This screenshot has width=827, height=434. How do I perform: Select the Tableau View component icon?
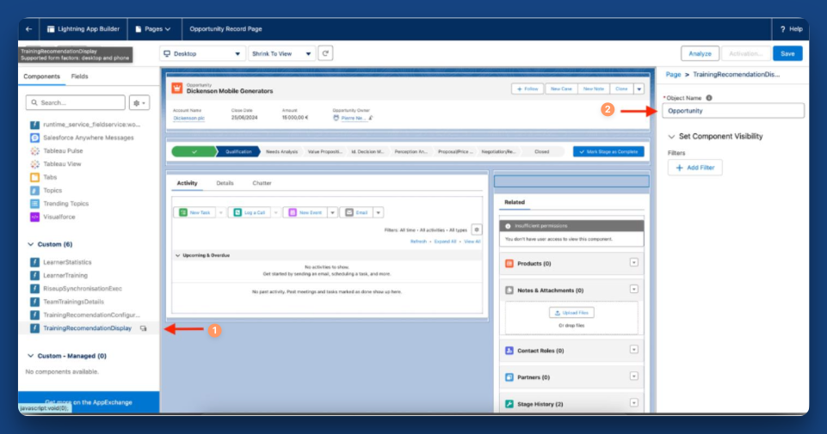[x=34, y=164]
